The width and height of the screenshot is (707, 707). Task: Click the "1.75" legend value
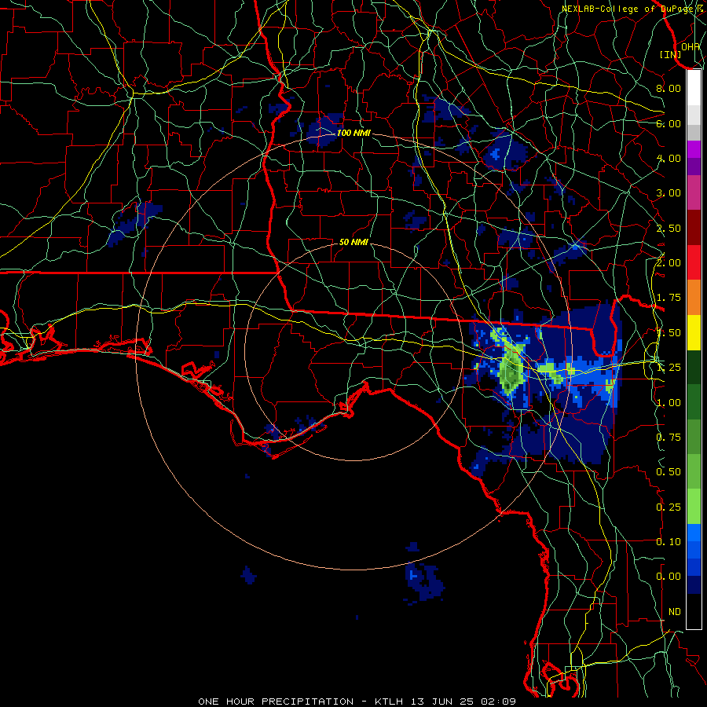[669, 298]
